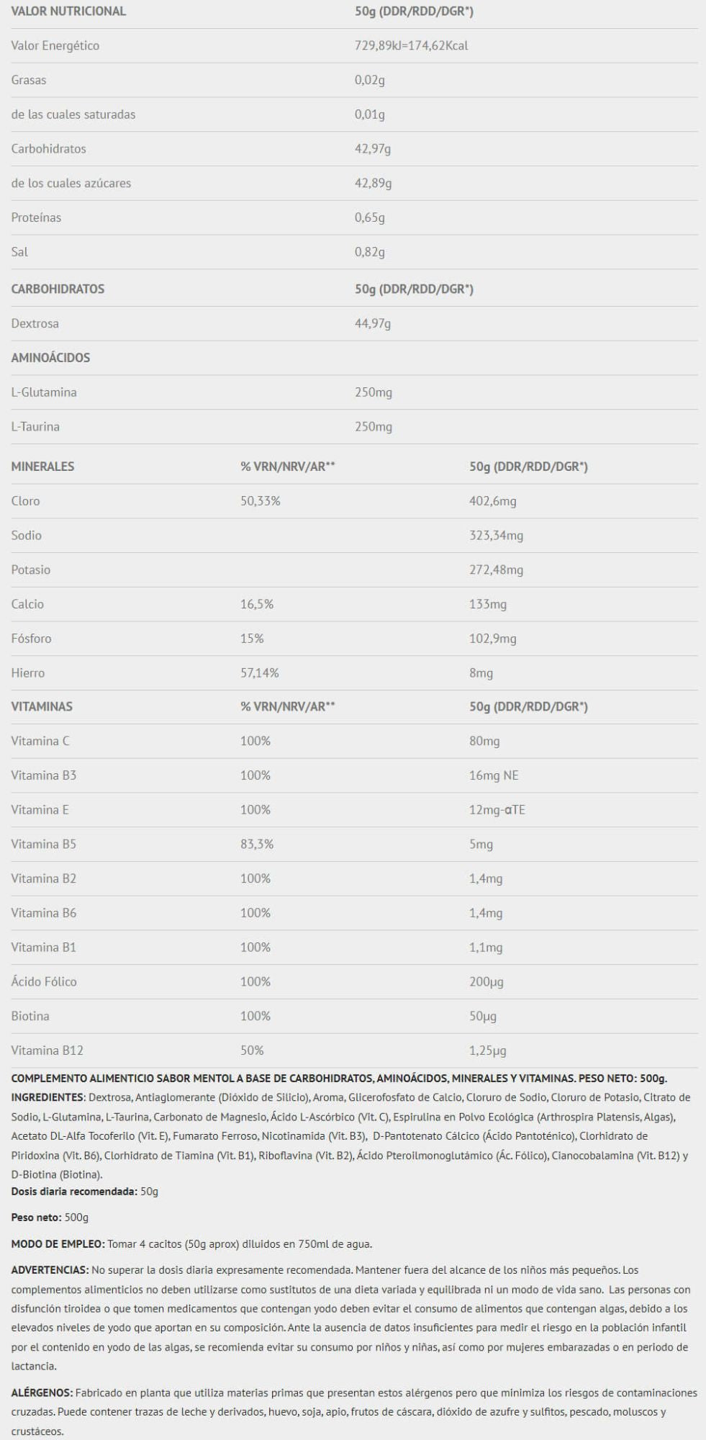Select the ALÉRGENOS bold label

click(42, 1393)
